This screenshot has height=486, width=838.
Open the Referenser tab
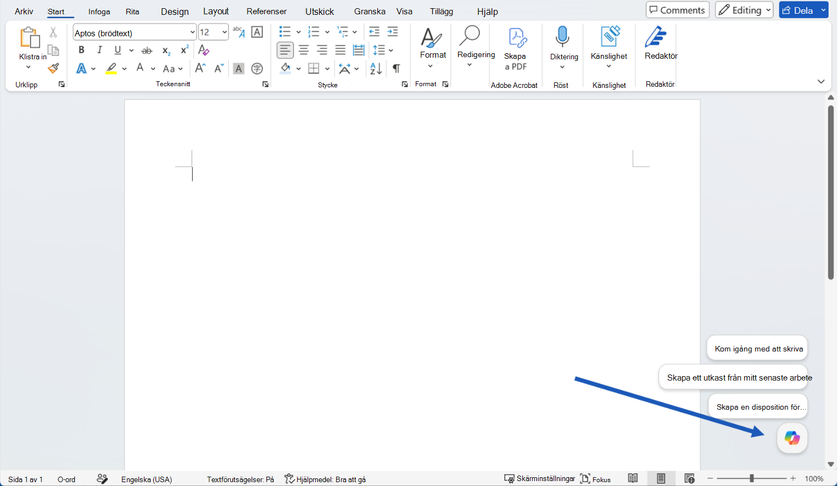pyautogui.click(x=266, y=11)
